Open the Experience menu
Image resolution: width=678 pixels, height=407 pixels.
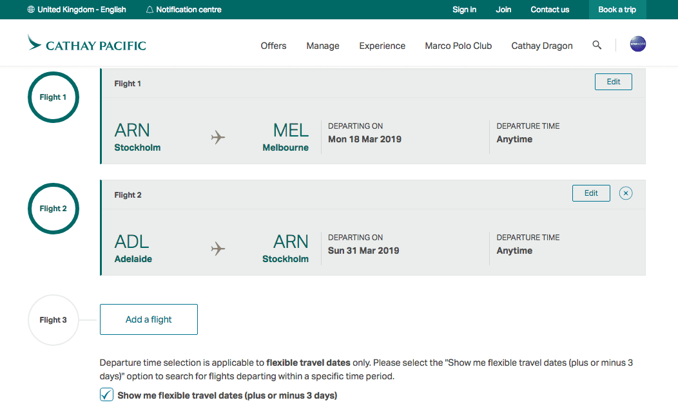(382, 46)
